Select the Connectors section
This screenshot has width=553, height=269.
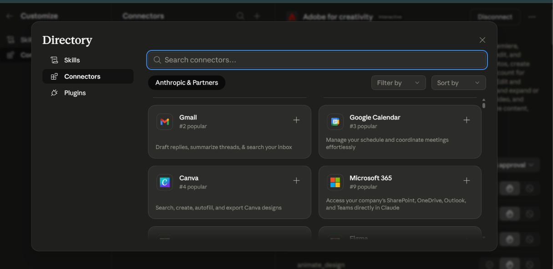coord(88,76)
